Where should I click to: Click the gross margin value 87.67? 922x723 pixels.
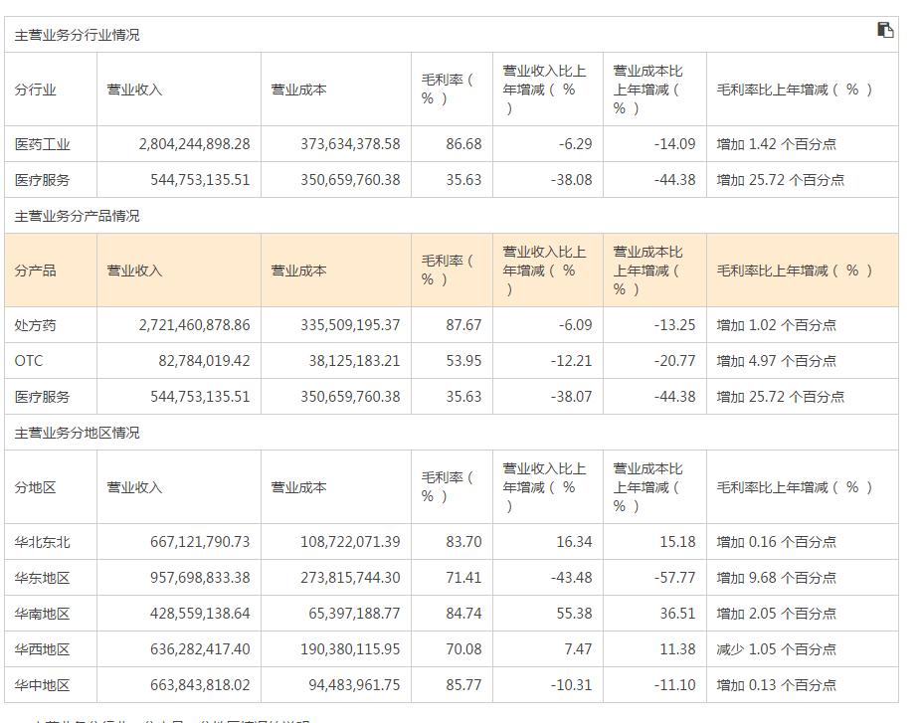pyautogui.click(x=463, y=325)
